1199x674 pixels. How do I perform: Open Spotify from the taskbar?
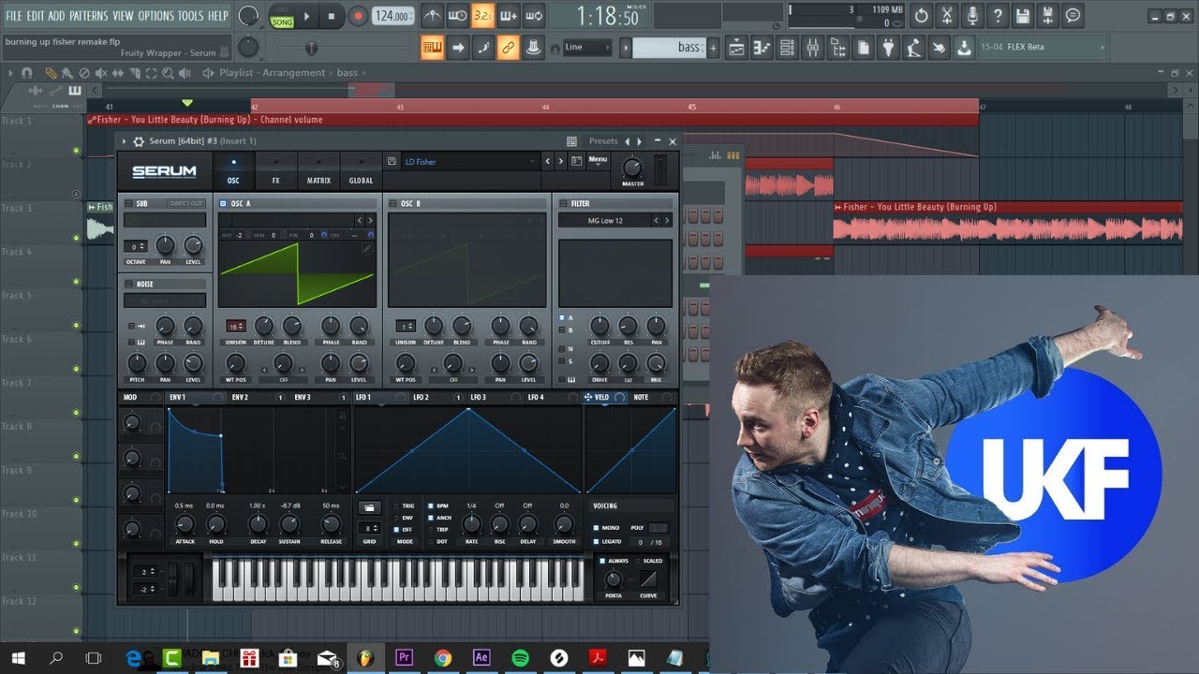point(520,657)
